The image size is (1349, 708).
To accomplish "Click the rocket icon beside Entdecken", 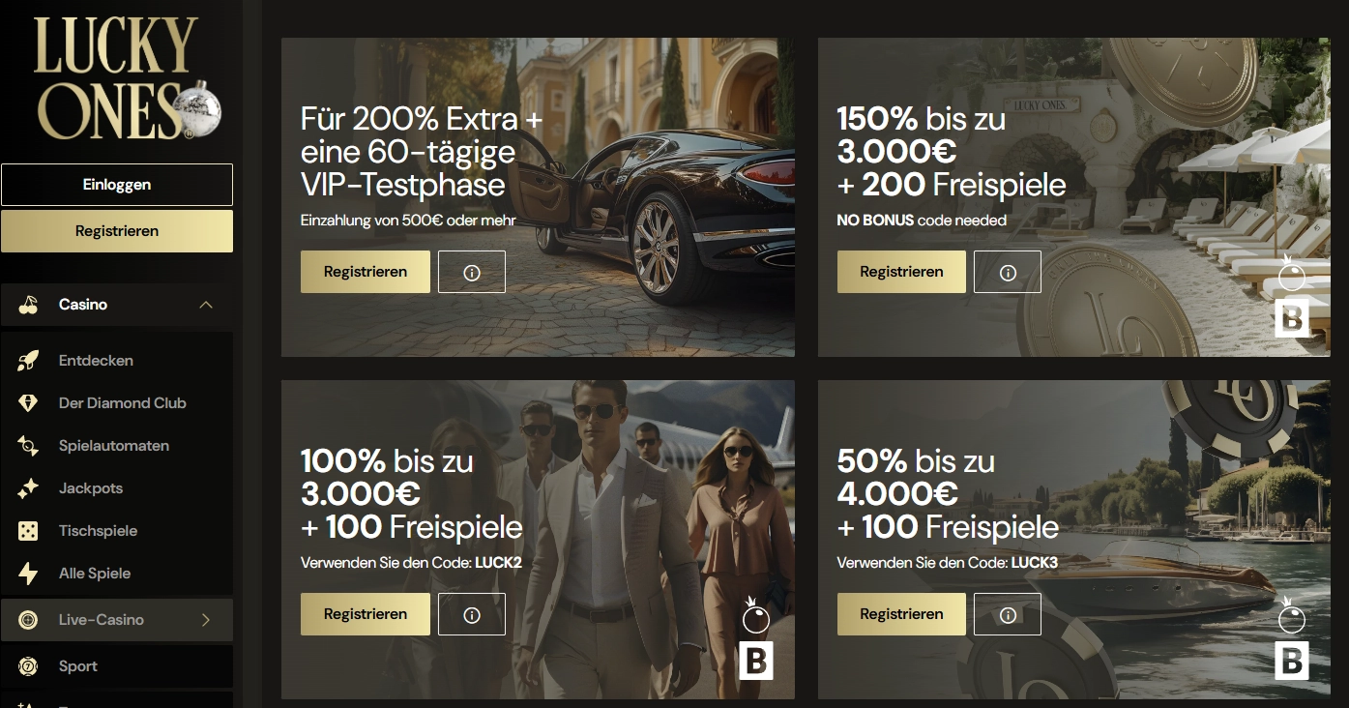I will (28, 361).
